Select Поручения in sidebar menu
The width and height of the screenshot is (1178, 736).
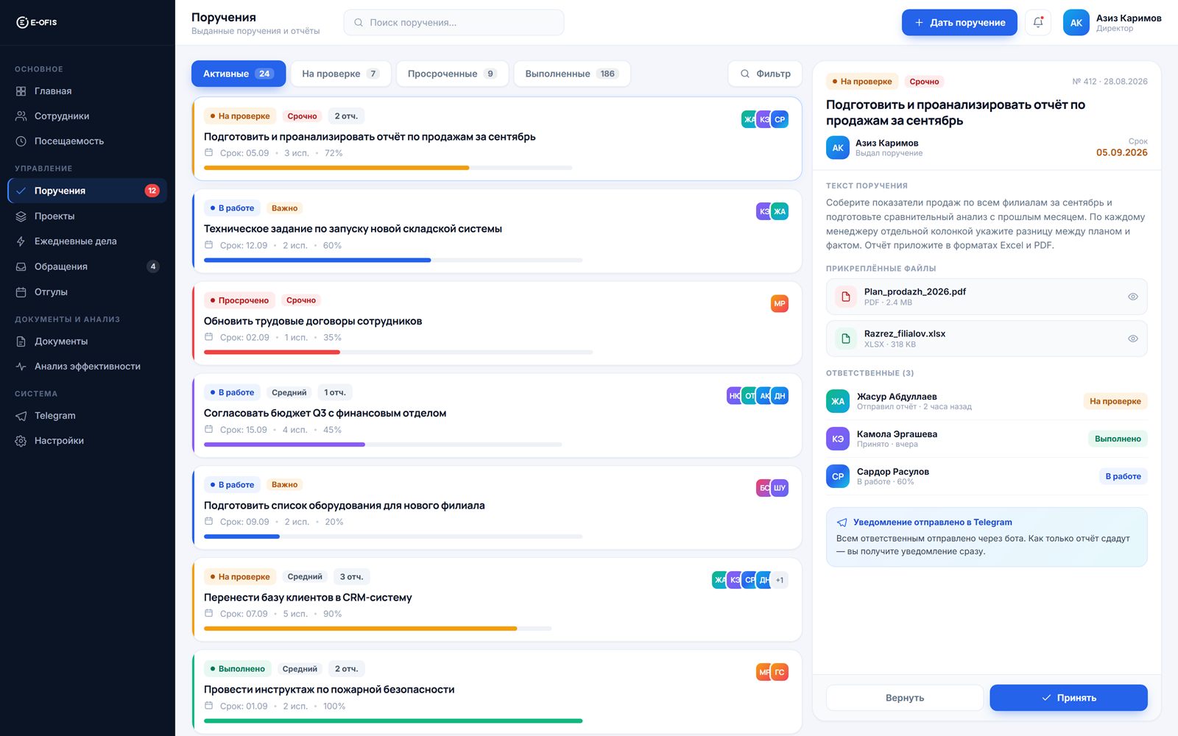[88, 191]
